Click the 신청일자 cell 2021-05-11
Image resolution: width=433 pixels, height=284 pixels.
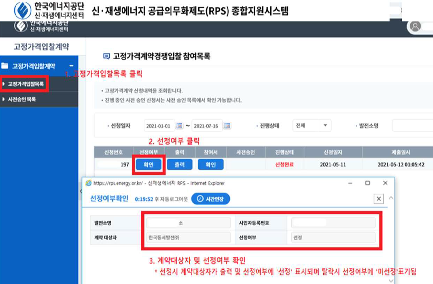click(x=333, y=164)
